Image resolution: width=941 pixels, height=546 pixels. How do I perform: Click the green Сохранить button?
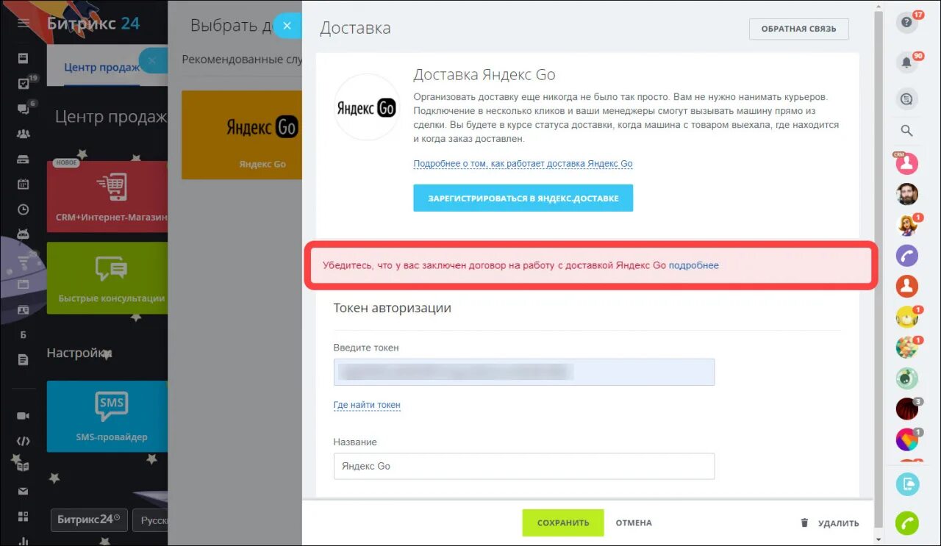pyautogui.click(x=563, y=523)
